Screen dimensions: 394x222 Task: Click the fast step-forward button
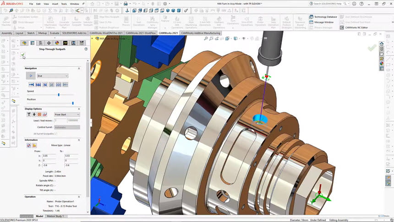(x=59, y=85)
